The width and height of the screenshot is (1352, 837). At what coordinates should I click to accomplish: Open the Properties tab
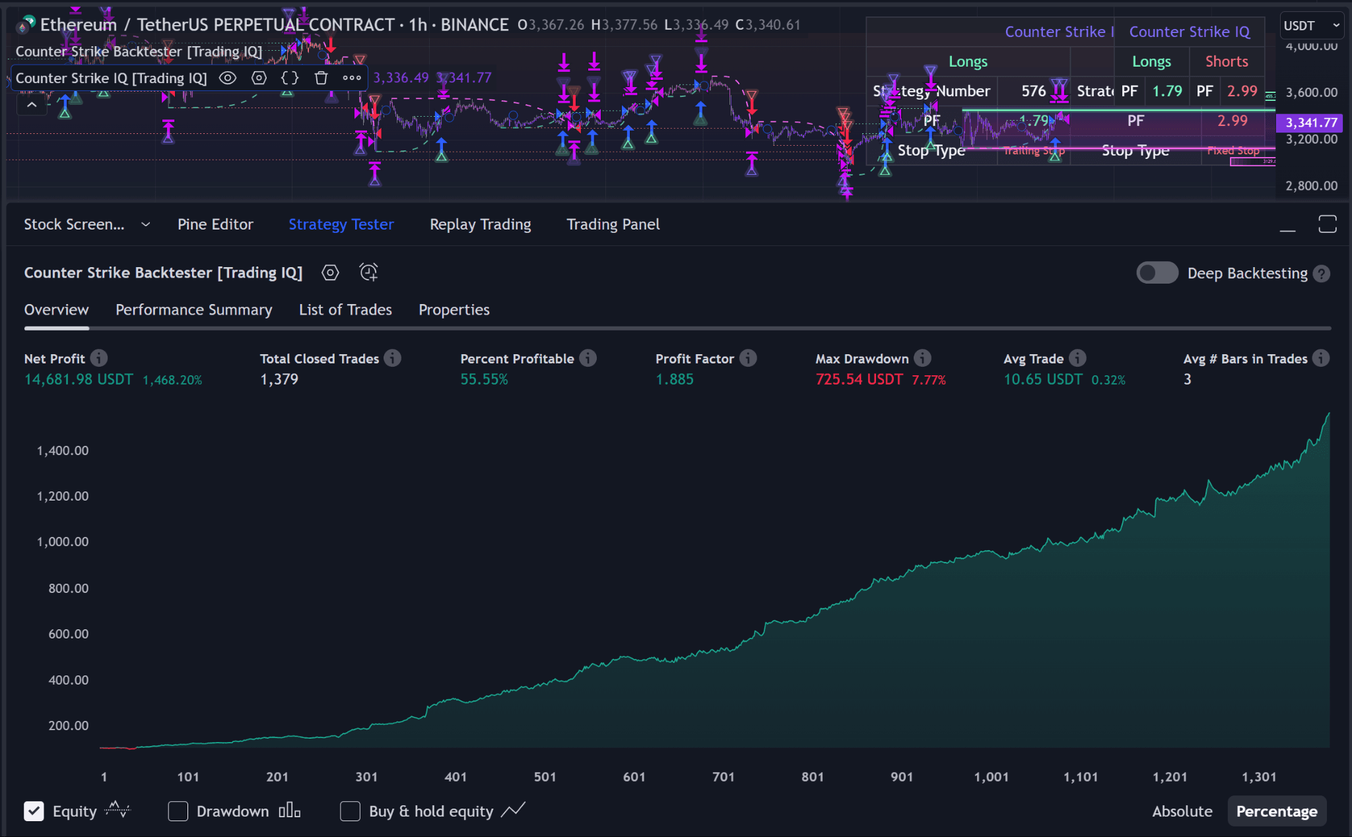coord(454,310)
